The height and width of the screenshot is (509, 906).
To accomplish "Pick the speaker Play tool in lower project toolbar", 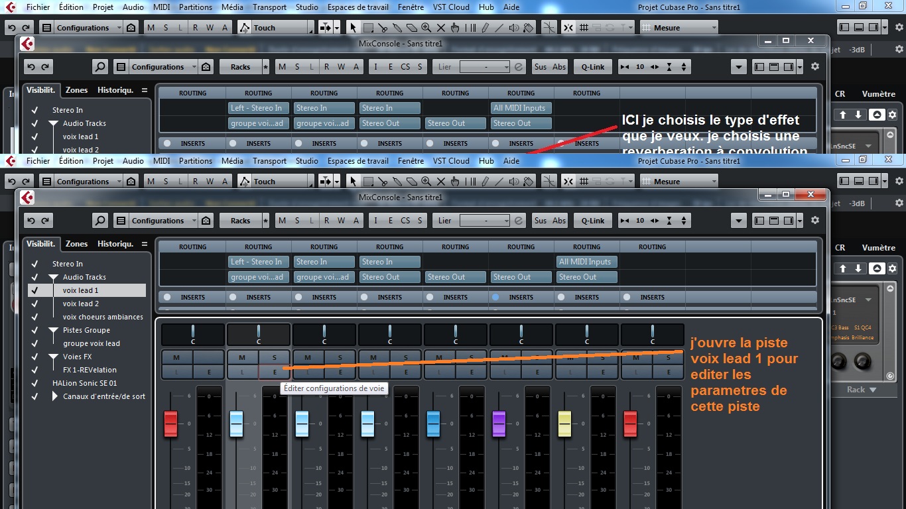I will click(514, 182).
